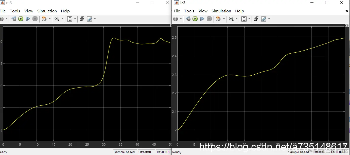Viewport: 350px width, 155px height.
Task: Expand measurements dropdown in Iz3 scope
Action: click(x=269, y=19)
